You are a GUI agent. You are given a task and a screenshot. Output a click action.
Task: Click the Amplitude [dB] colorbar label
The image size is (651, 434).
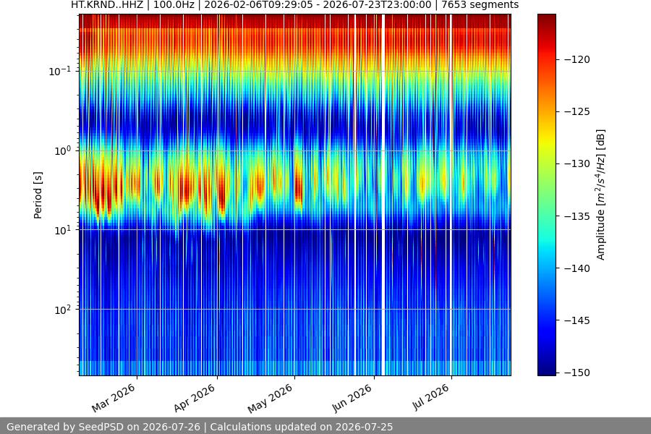601,195
